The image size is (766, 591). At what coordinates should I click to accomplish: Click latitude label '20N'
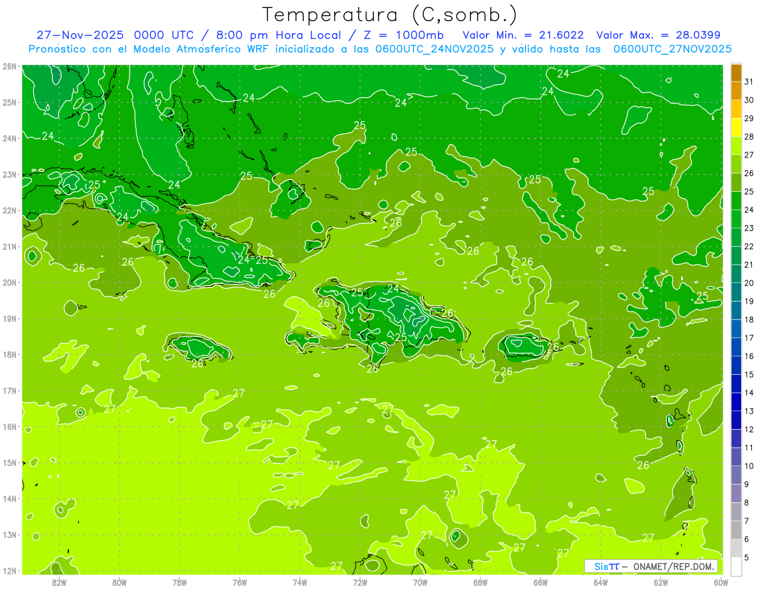10,282
